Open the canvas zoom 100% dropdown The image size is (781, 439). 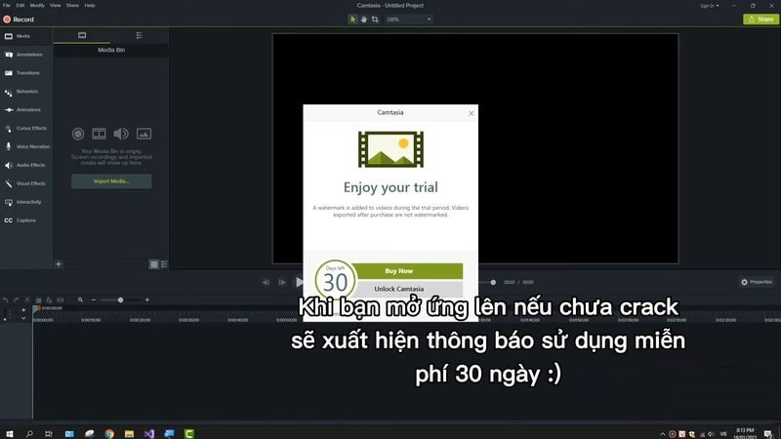408,20
